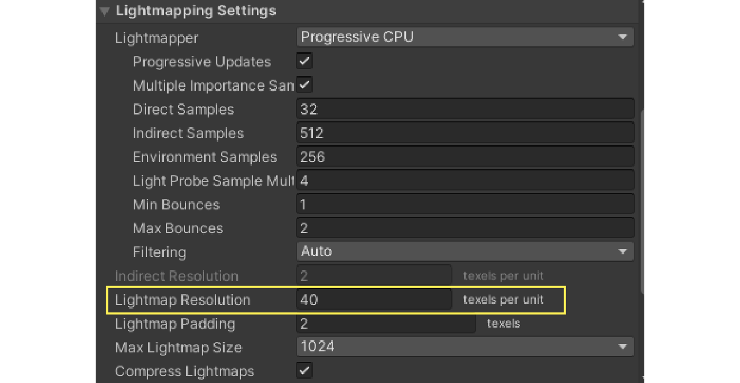Open the Filtering dropdown set to Auto
The height and width of the screenshot is (383, 740).
click(464, 251)
